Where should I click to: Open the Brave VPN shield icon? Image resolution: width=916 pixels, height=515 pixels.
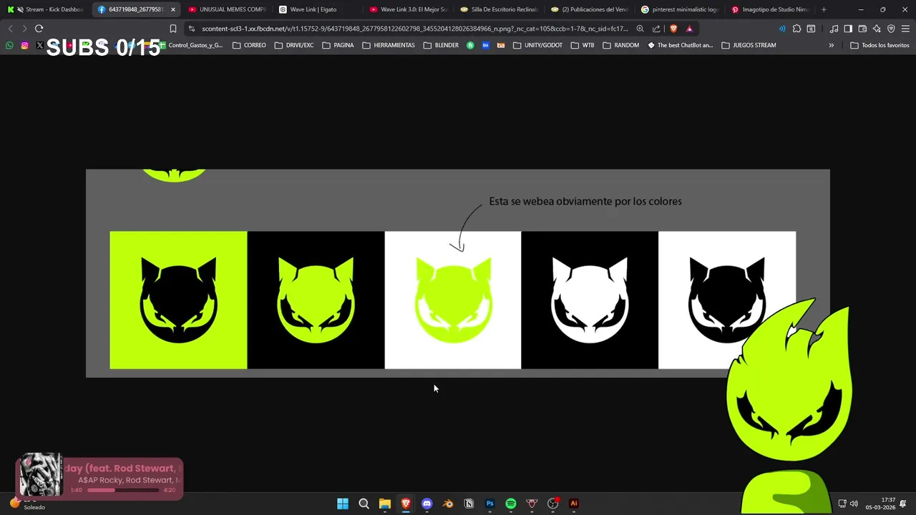(x=891, y=29)
